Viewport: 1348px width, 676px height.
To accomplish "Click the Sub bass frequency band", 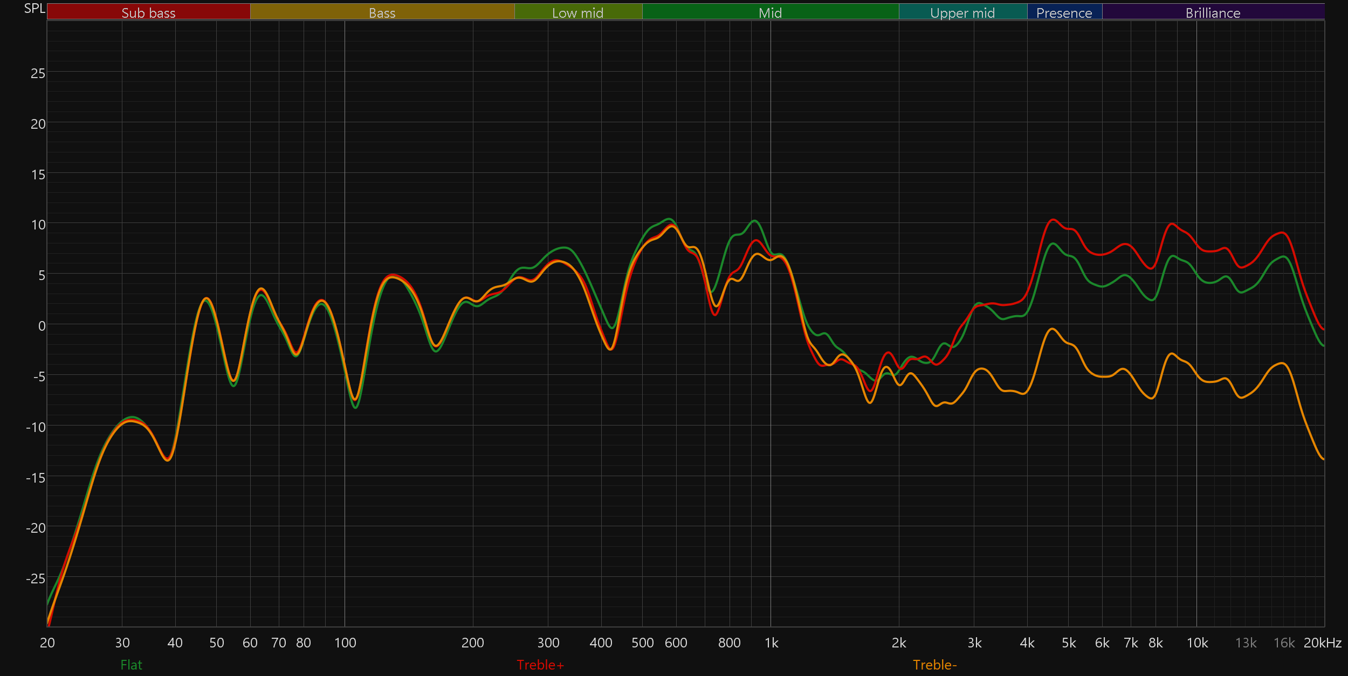I will (x=148, y=12).
